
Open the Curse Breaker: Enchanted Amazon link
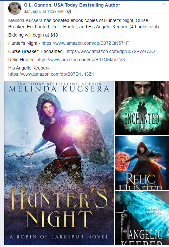click(111, 51)
